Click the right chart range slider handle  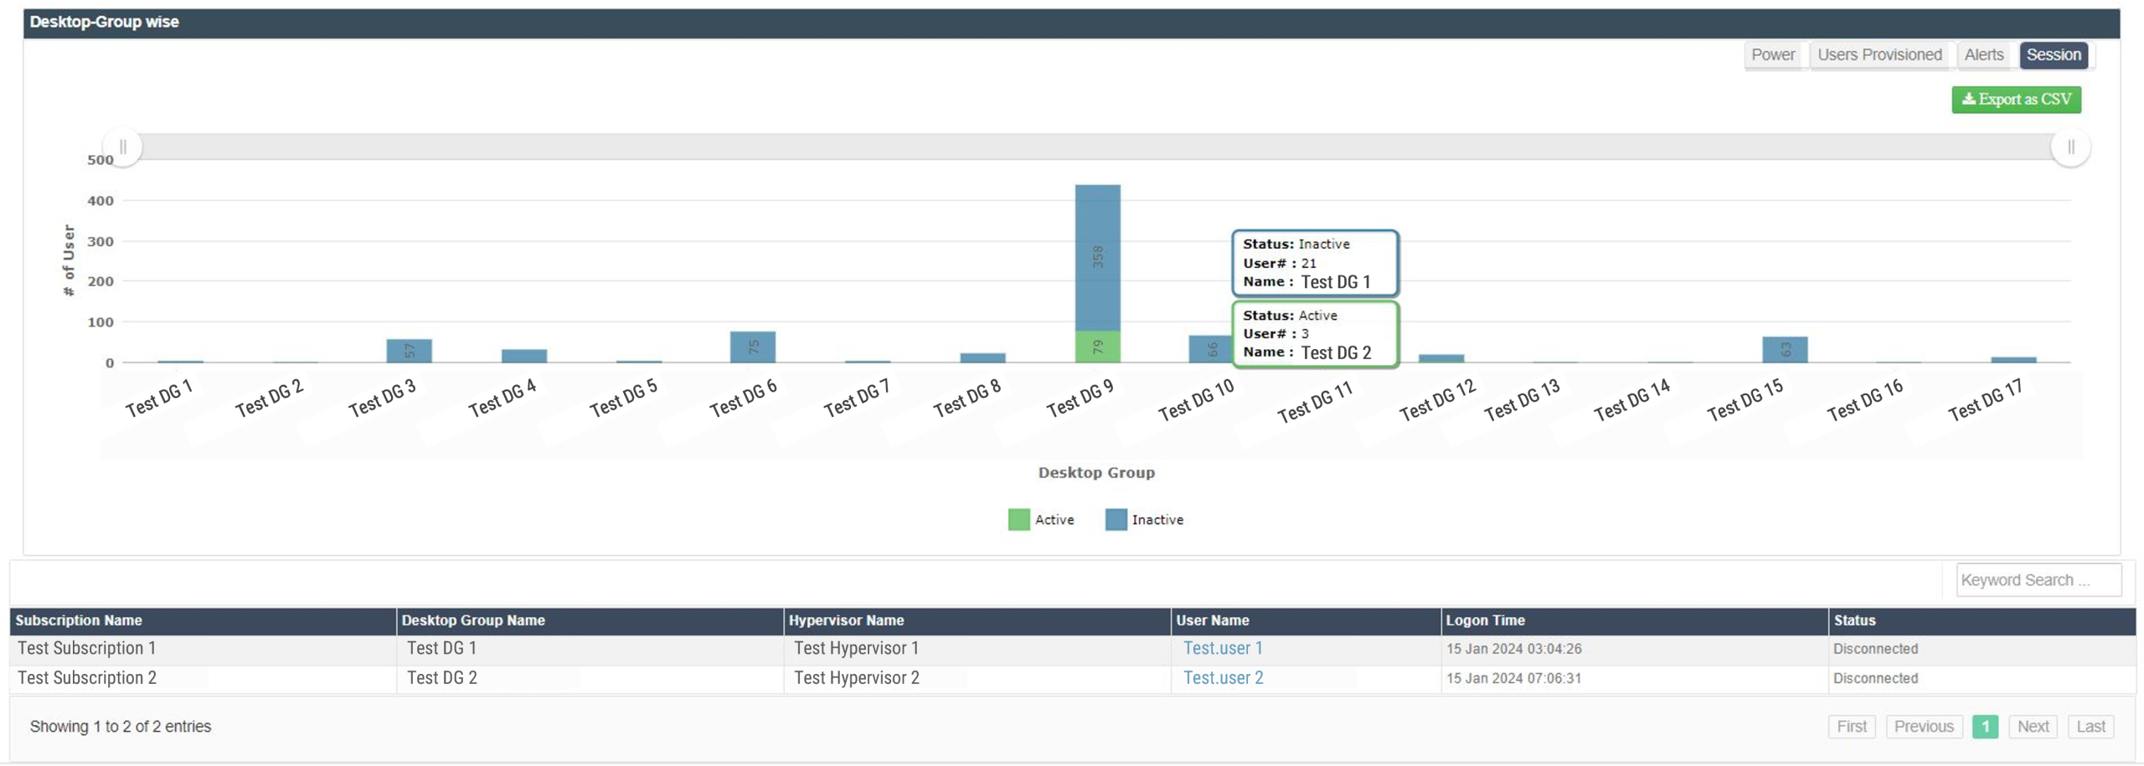tap(2070, 147)
